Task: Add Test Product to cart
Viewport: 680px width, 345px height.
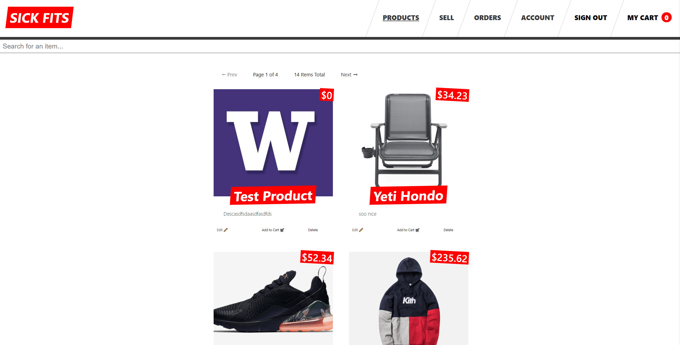Action: (x=273, y=230)
